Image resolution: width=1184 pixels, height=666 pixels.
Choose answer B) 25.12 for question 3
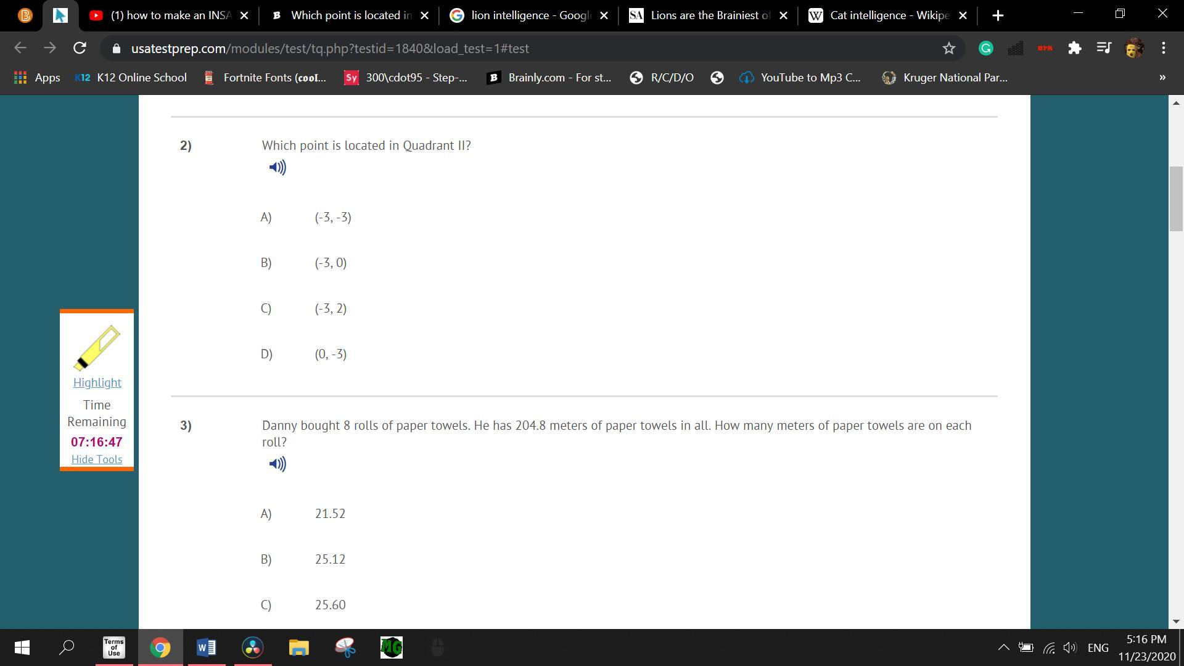click(x=329, y=559)
